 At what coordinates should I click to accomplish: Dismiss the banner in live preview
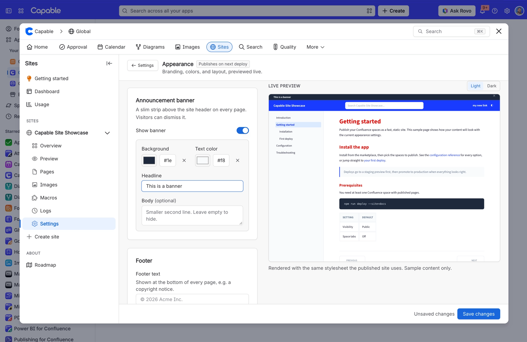[494, 96]
